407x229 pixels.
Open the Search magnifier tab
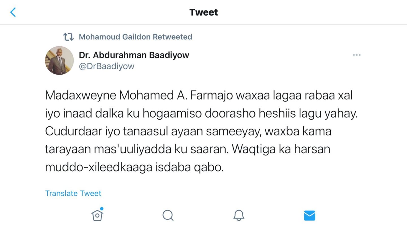pos(168,215)
